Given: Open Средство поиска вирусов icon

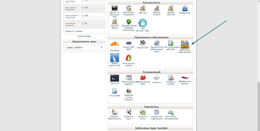Looking at the screenshot, I should [x=128, y=91].
